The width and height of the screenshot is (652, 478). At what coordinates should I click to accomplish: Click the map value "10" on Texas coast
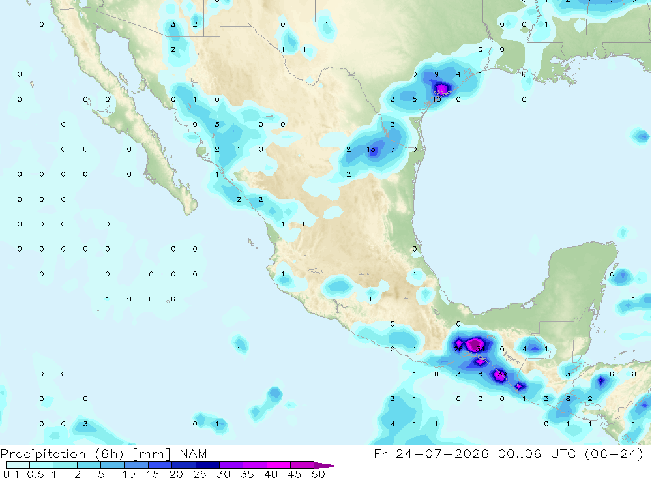(436, 99)
